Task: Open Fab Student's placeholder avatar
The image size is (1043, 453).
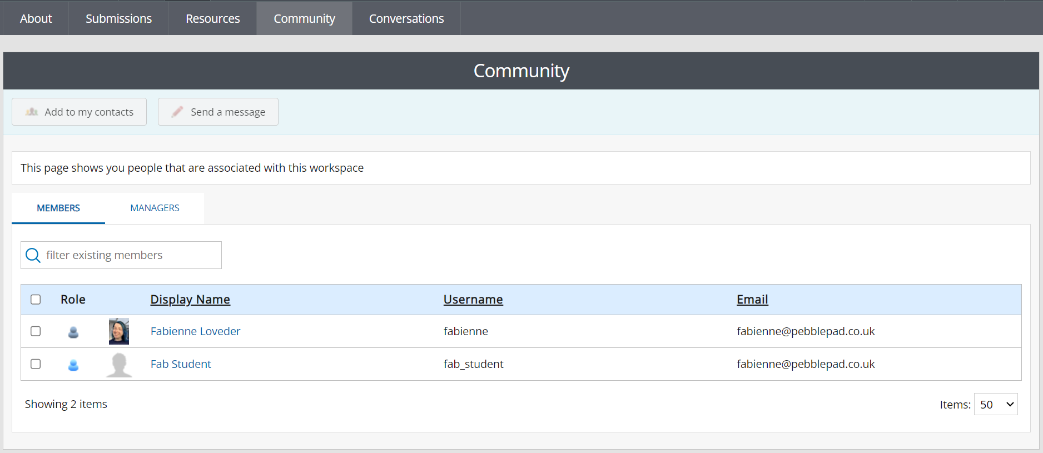Action: click(119, 365)
